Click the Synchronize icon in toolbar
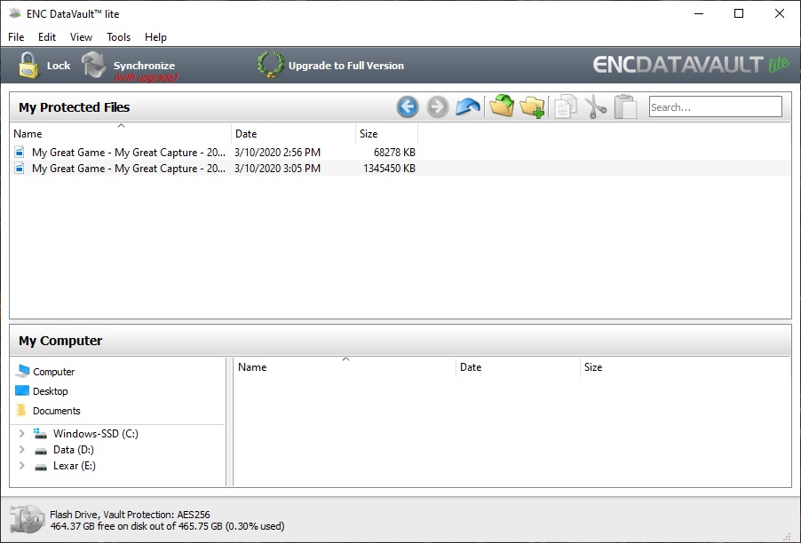 (x=94, y=65)
